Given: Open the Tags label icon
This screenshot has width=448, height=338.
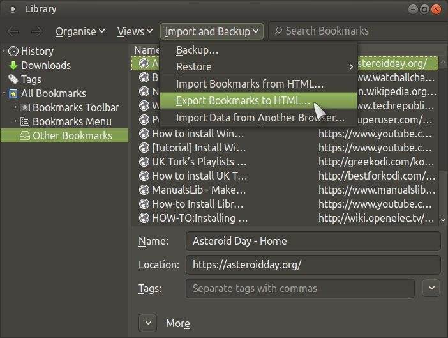Looking at the screenshot, I should tap(13, 79).
